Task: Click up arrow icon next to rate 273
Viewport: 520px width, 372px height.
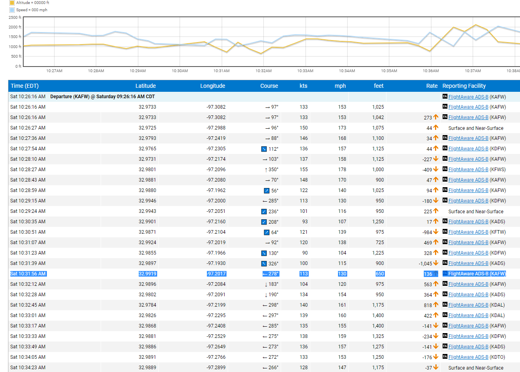Action: coord(436,117)
